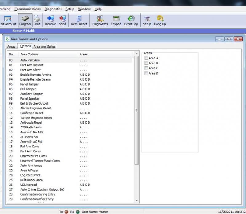Open the Window menu
This screenshot has width=246, height=214.
(x=84, y=9)
